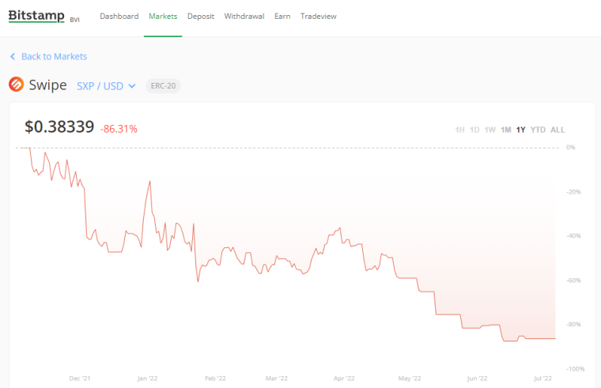Click the ERC-20 badge

click(163, 86)
